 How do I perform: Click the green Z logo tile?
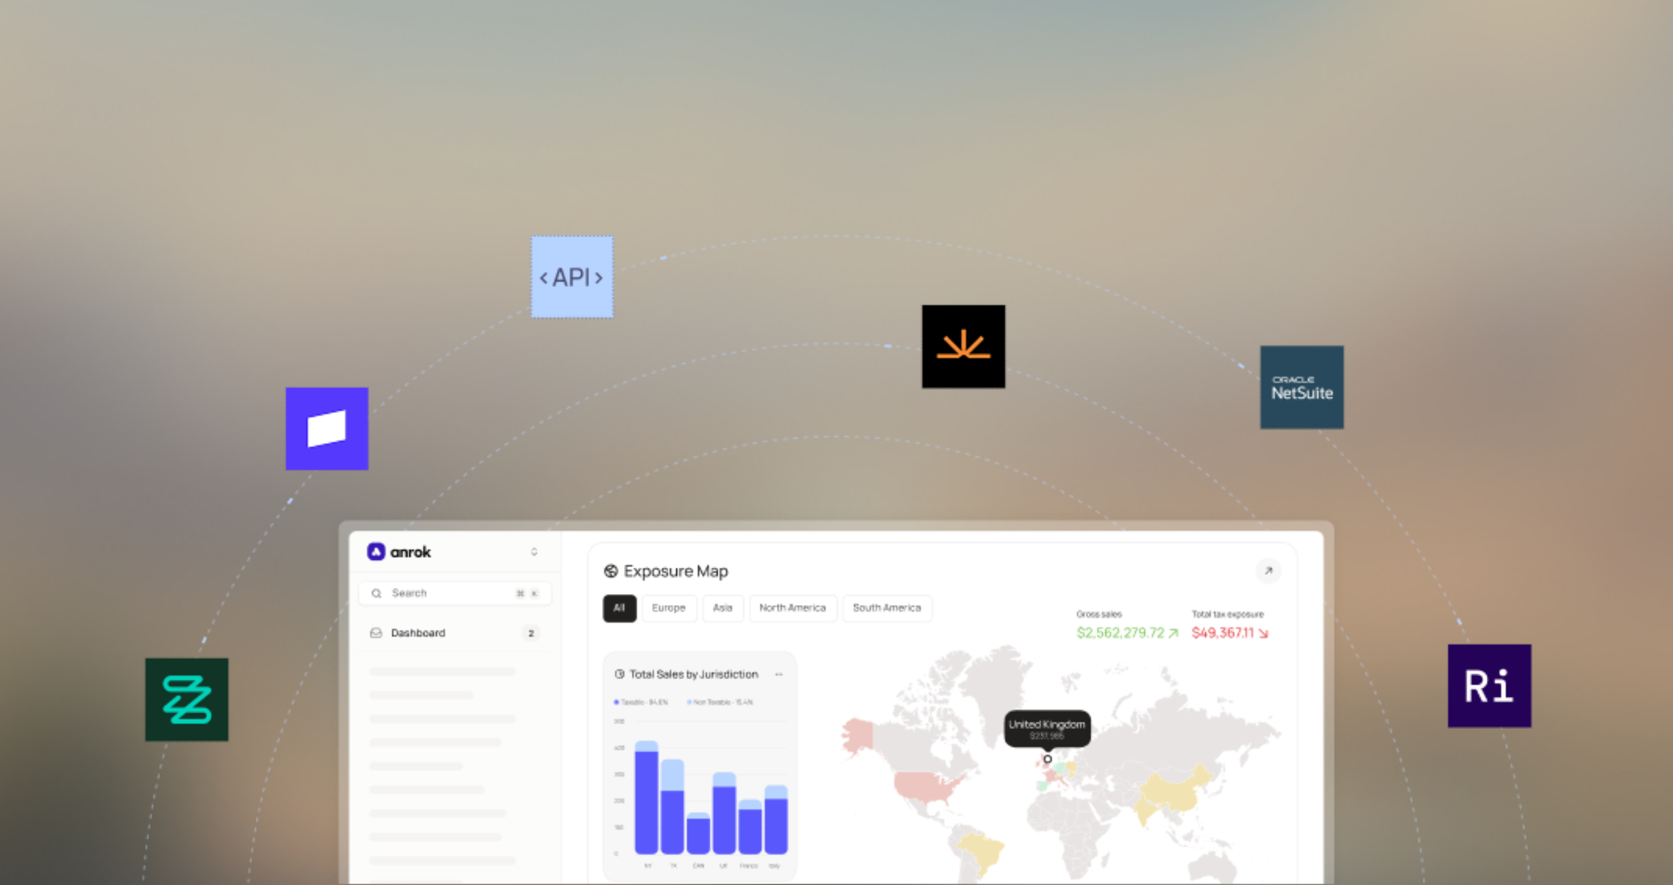tap(187, 699)
